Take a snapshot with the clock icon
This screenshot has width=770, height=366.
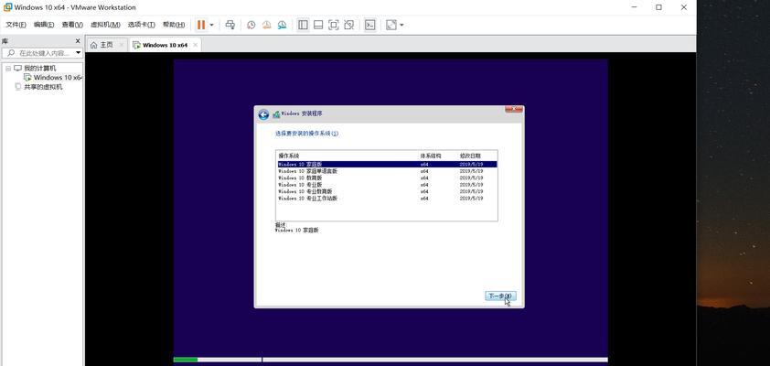251,25
